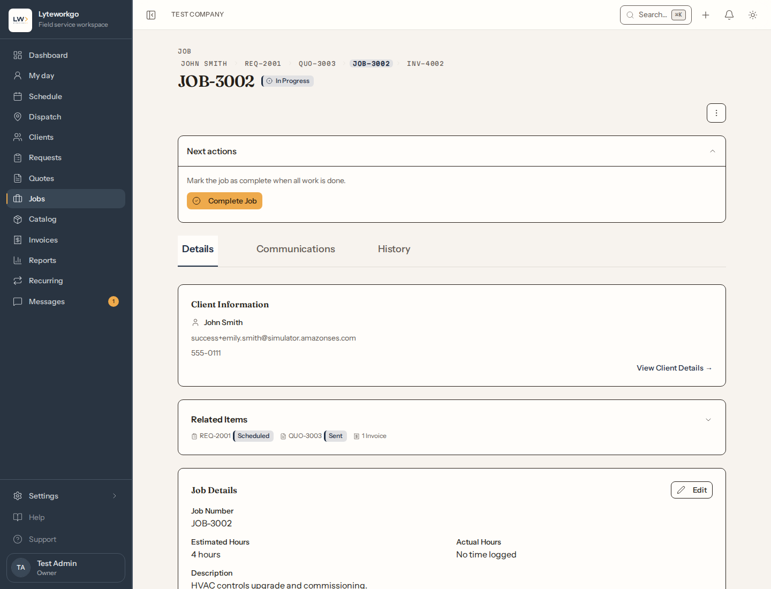Open Support link

pos(66,539)
